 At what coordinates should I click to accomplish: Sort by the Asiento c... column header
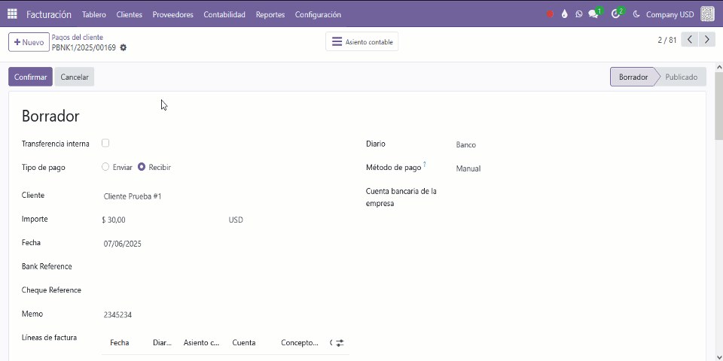click(202, 343)
